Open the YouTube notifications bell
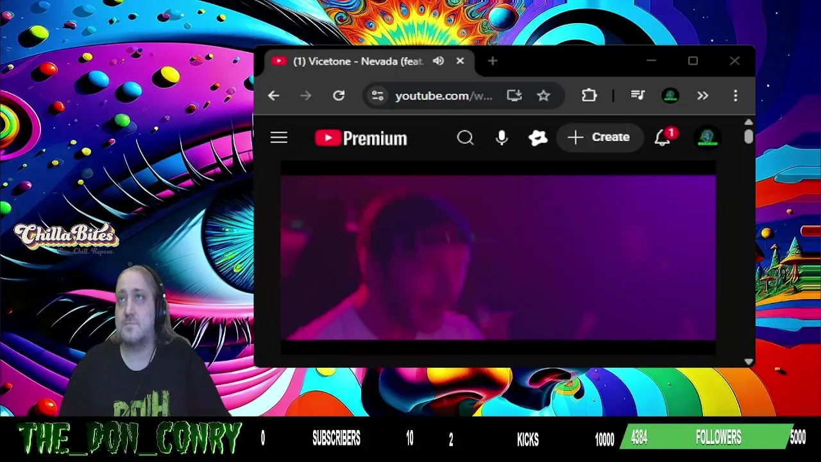 [x=663, y=137]
